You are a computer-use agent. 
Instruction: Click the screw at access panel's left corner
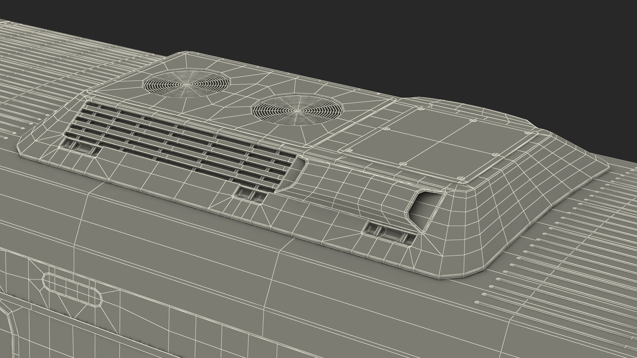coord(348,150)
